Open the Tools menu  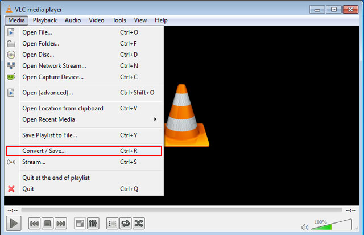tap(119, 20)
